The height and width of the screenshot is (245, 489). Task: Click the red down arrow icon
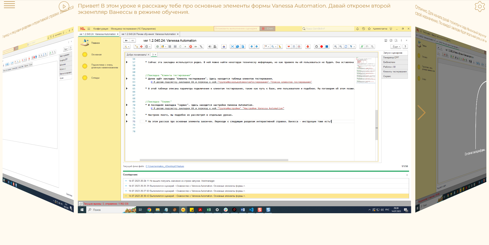pos(308,47)
